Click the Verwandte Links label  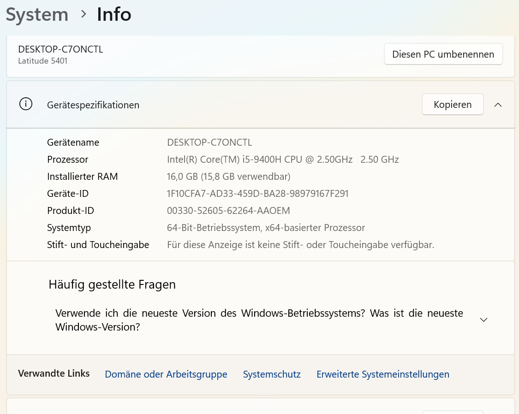click(x=54, y=373)
